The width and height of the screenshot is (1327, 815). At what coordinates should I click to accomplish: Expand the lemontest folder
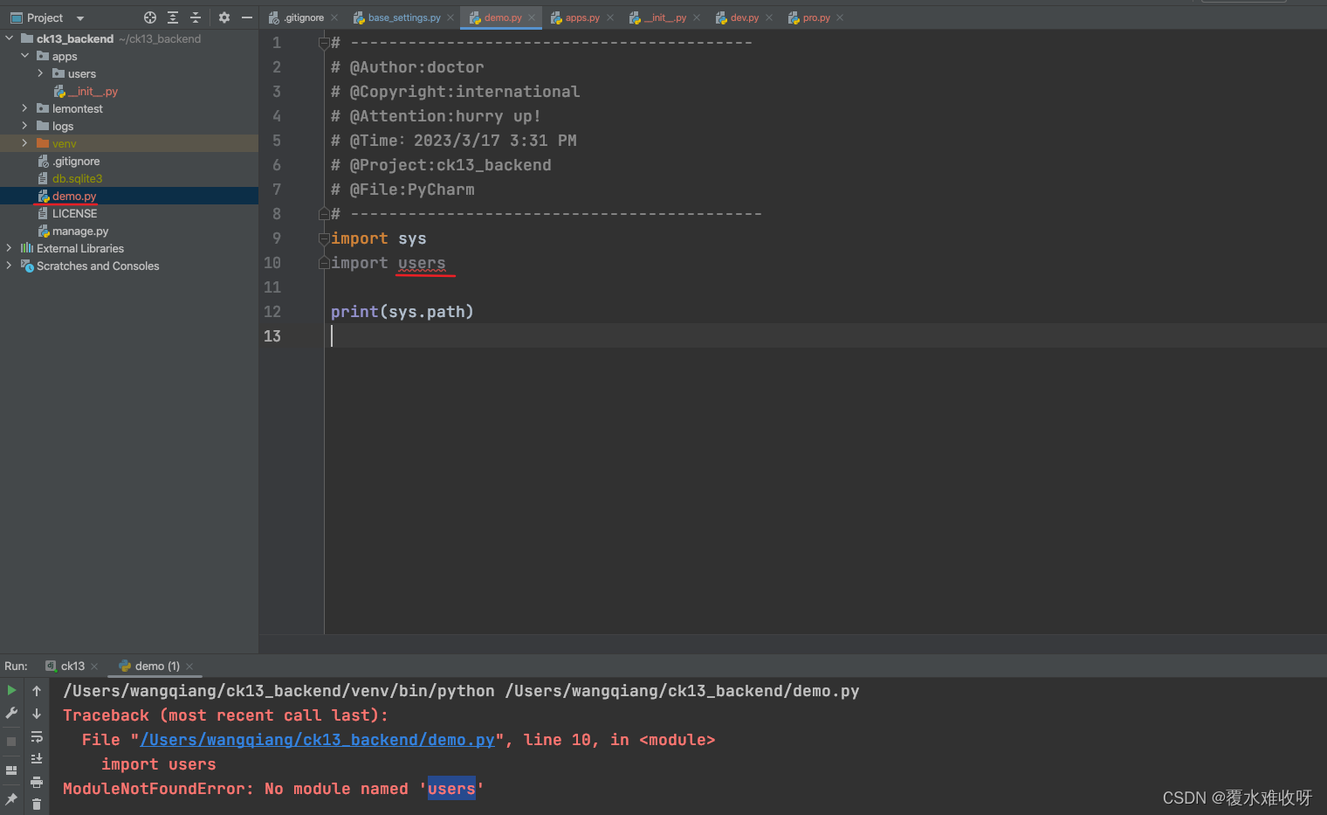coord(24,108)
